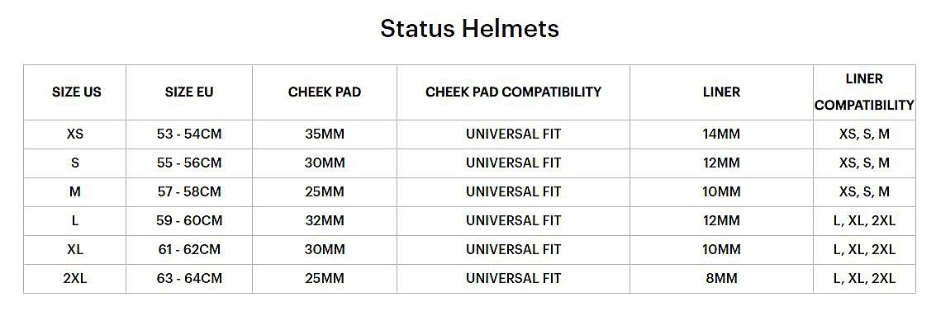Image resolution: width=936 pixels, height=316 pixels.
Task: Click the 57 - 58CM cell
Action: click(x=188, y=192)
